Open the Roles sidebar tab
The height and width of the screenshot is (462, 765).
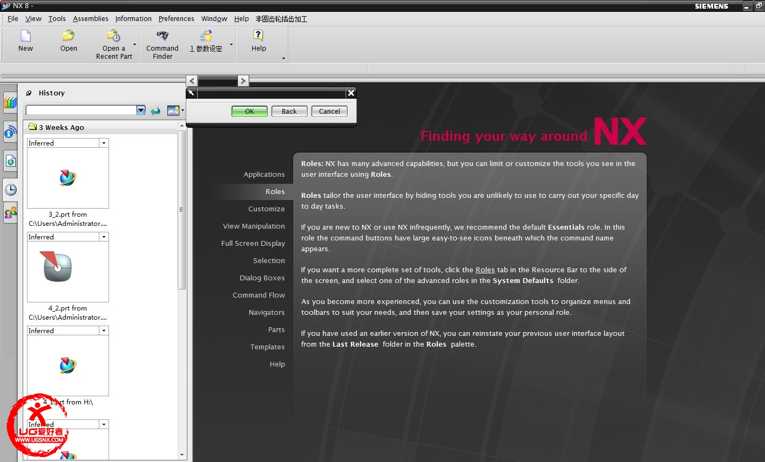tap(10, 212)
